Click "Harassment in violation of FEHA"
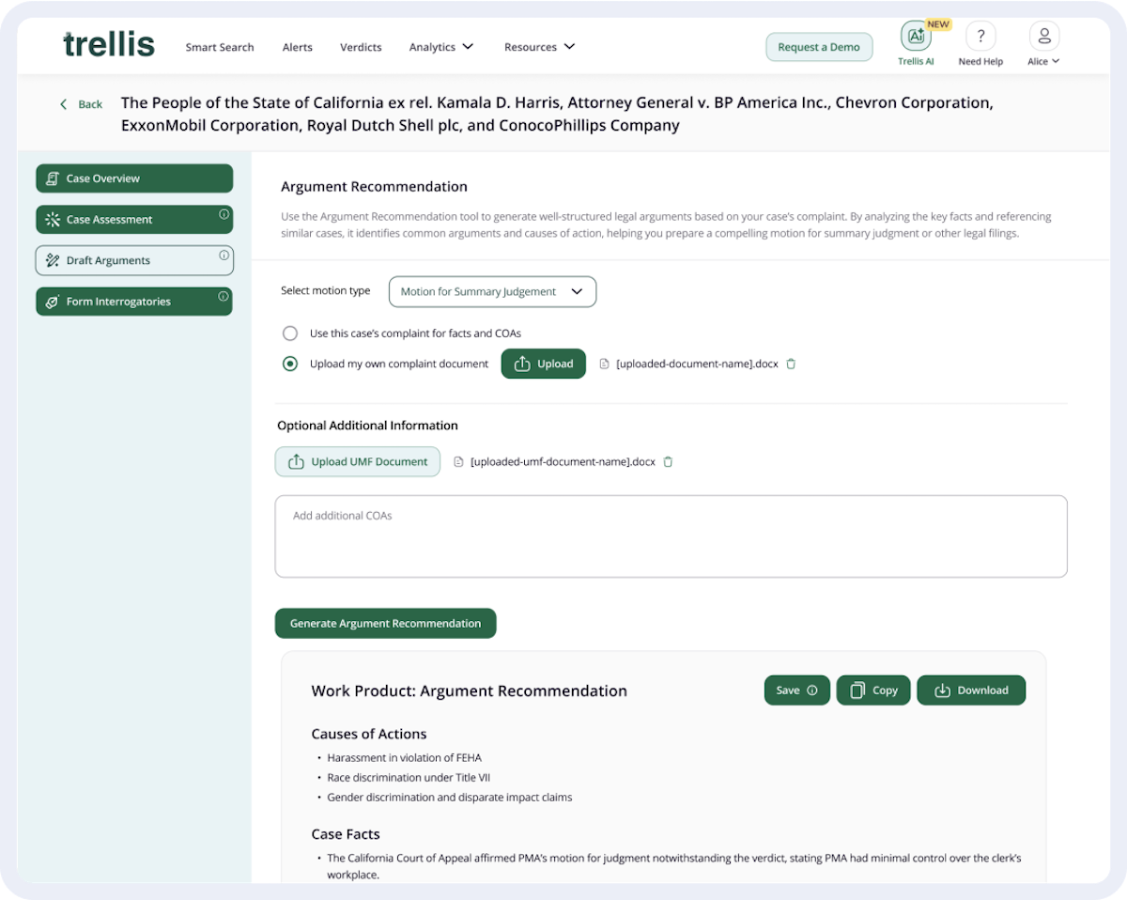The width and height of the screenshot is (1127, 900). tap(405, 757)
